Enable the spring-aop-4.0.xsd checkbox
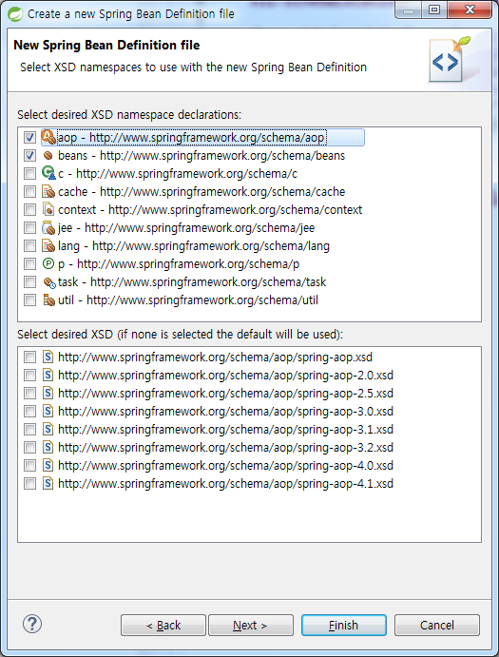Image resolution: width=499 pixels, height=657 pixels. [x=29, y=465]
